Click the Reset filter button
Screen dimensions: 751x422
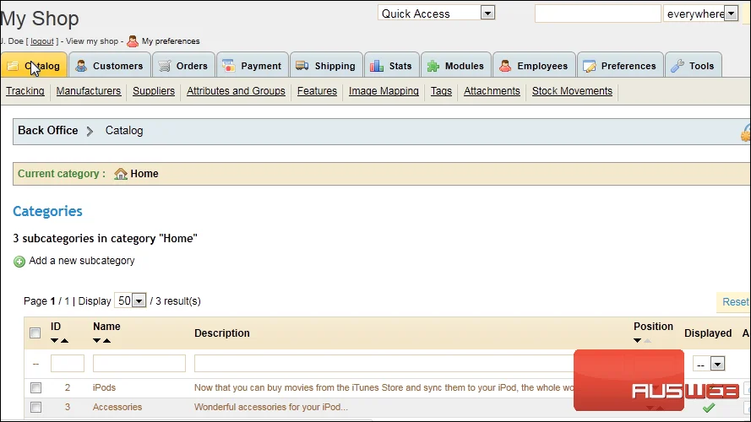click(735, 302)
